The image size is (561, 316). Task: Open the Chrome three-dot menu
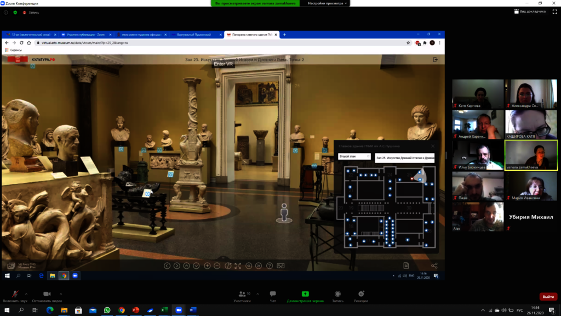coord(440,43)
